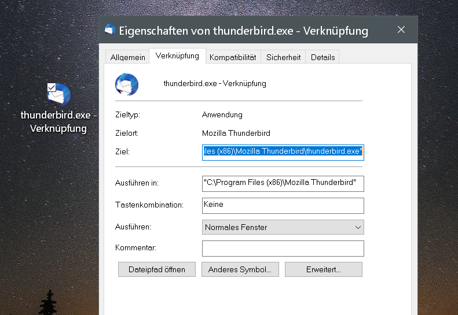Image resolution: width=458 pixels, height=315 pixels.
Task: Close the Eigenschaften dialog
Action: [x=401, y=29]
